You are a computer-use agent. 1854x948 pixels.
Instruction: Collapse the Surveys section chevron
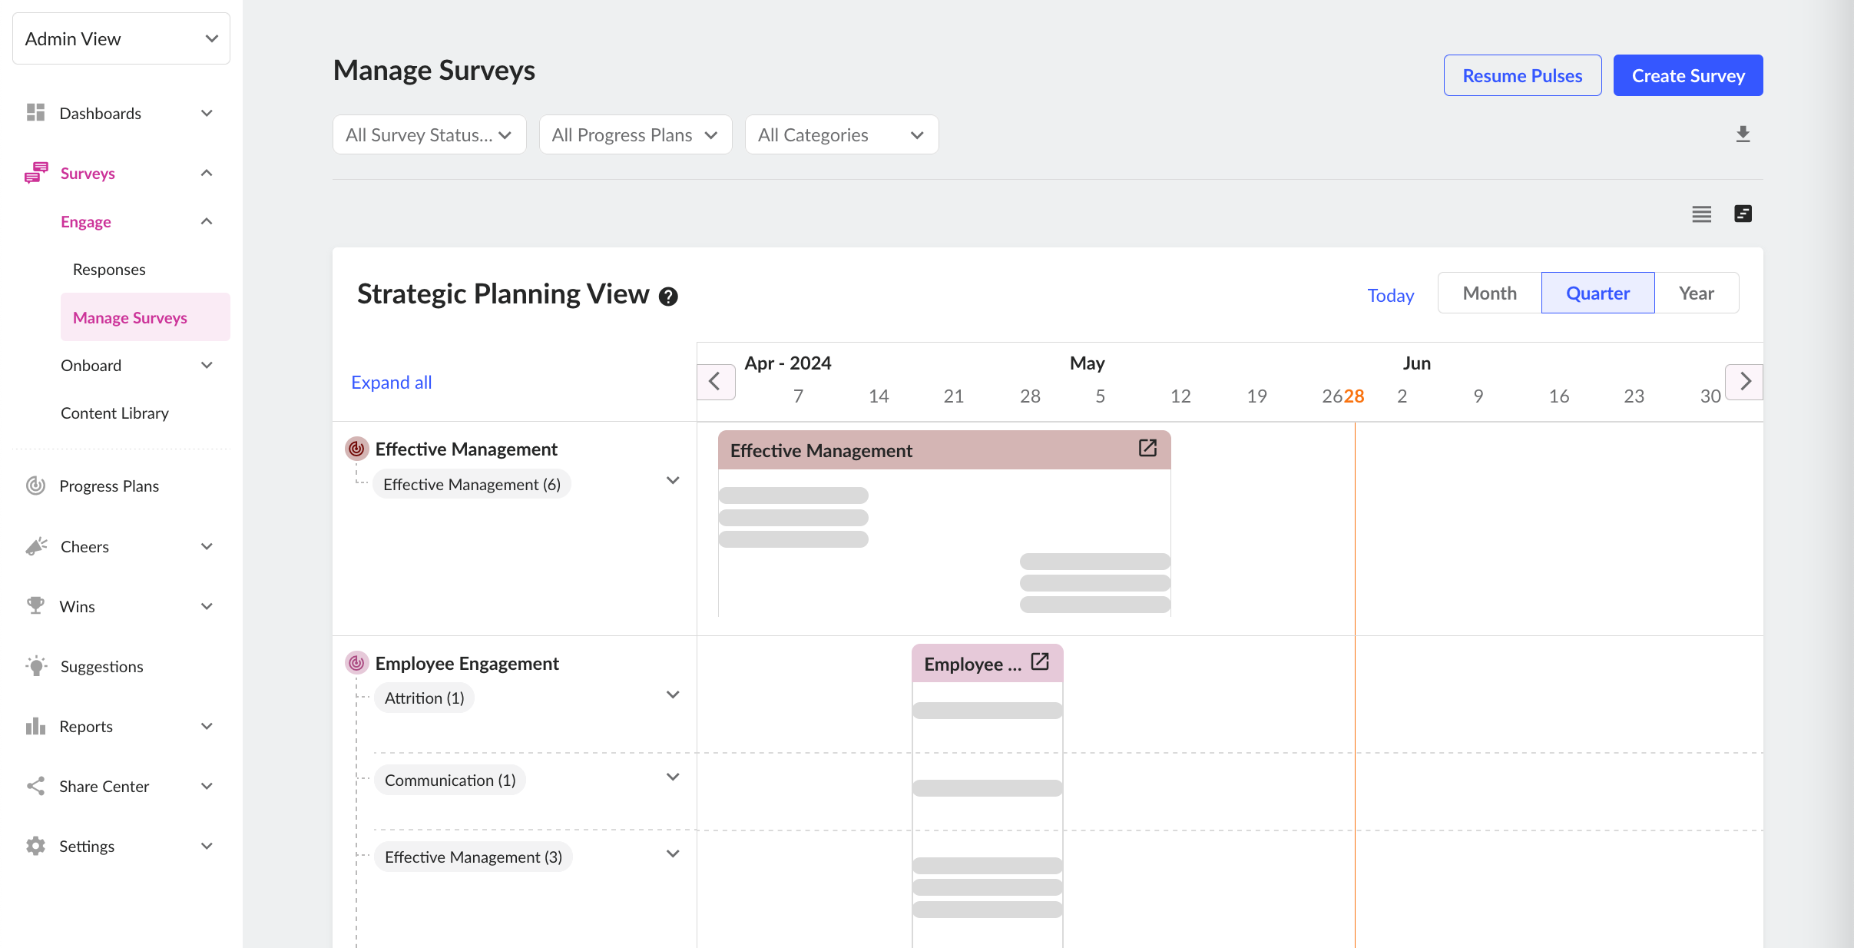(207, 173)
